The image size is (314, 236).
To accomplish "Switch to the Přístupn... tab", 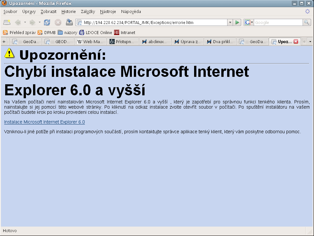I will click(123, 42).
